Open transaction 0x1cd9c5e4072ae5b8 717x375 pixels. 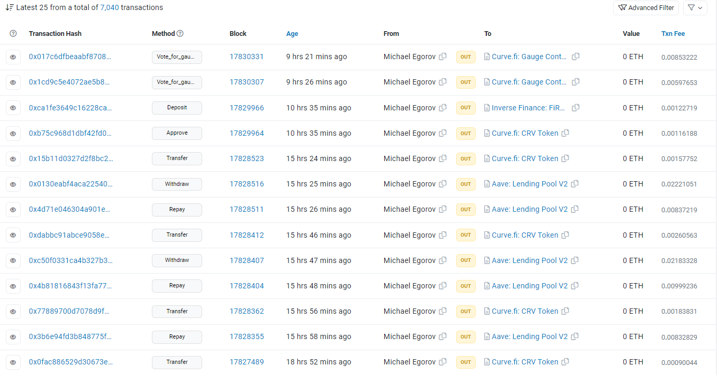(x=70, y=82)
